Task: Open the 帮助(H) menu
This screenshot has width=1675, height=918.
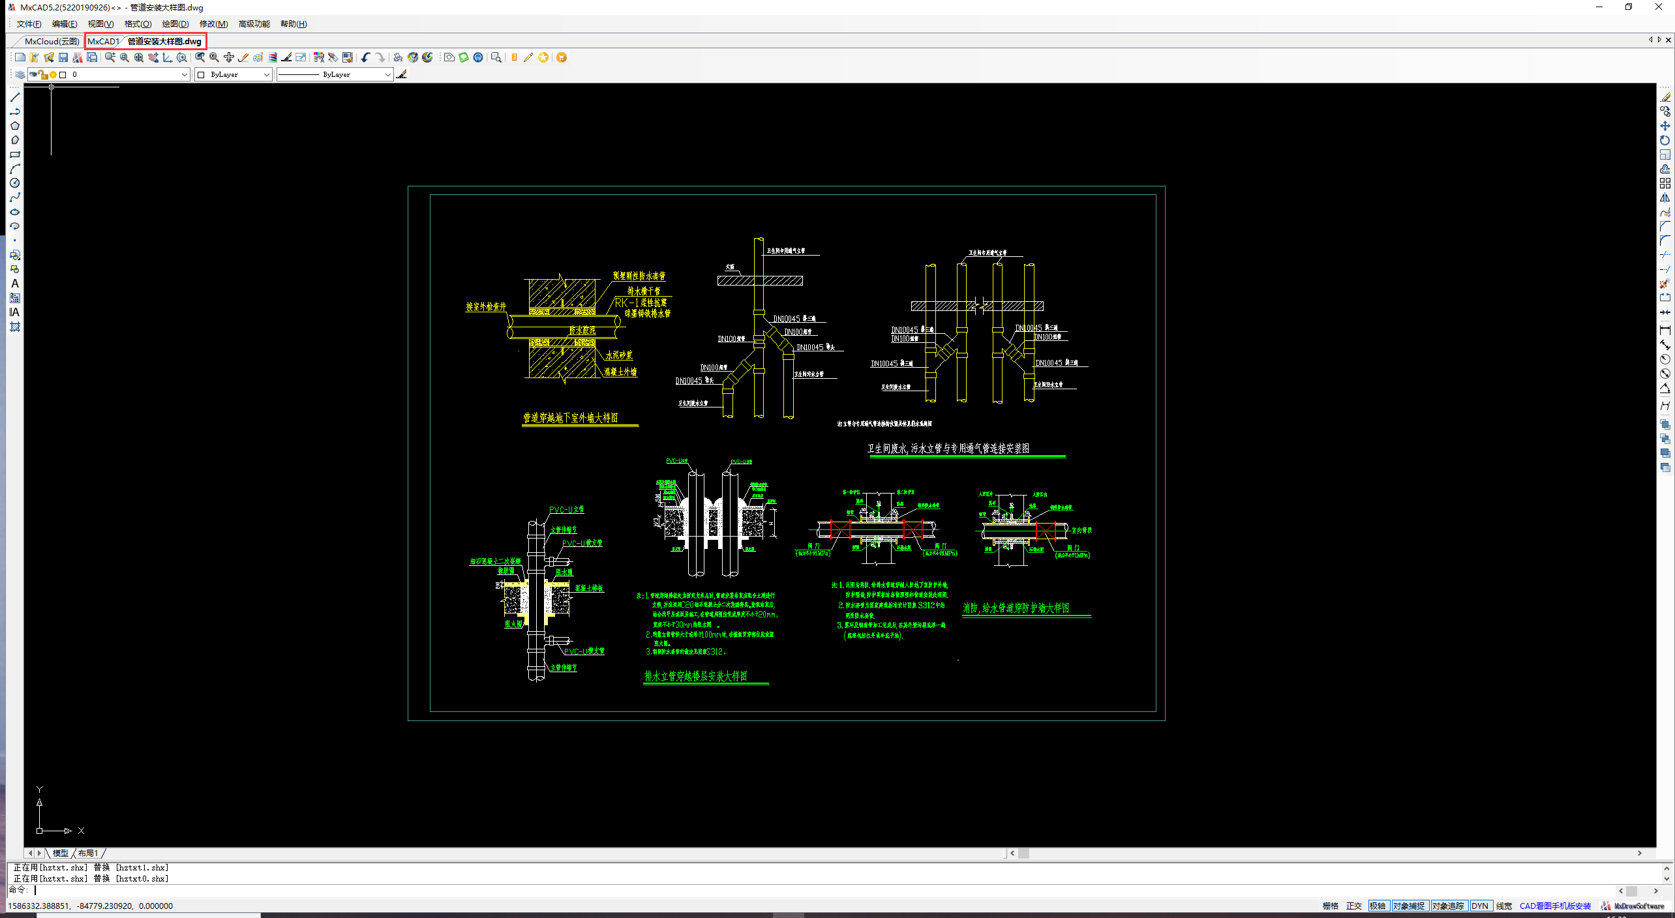Action: [x=294, y=24]
